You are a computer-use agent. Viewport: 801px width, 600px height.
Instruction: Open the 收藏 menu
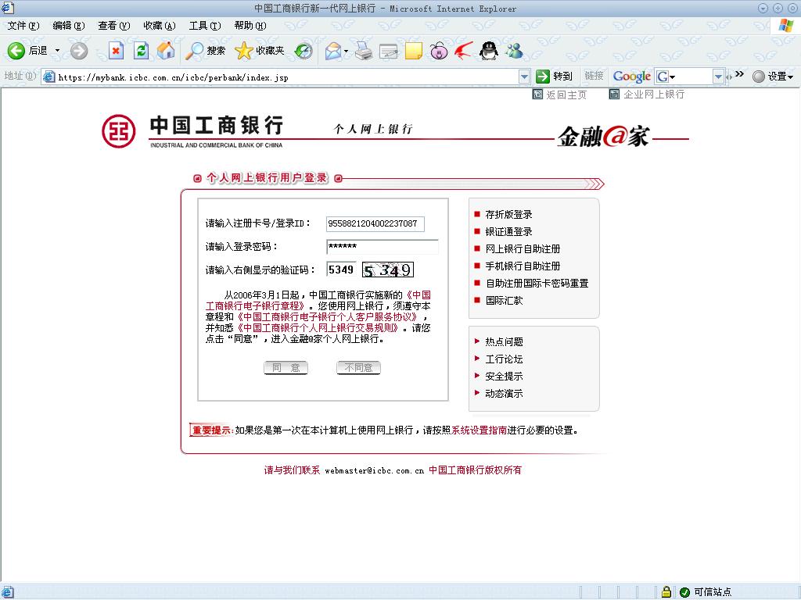point(160,26)
